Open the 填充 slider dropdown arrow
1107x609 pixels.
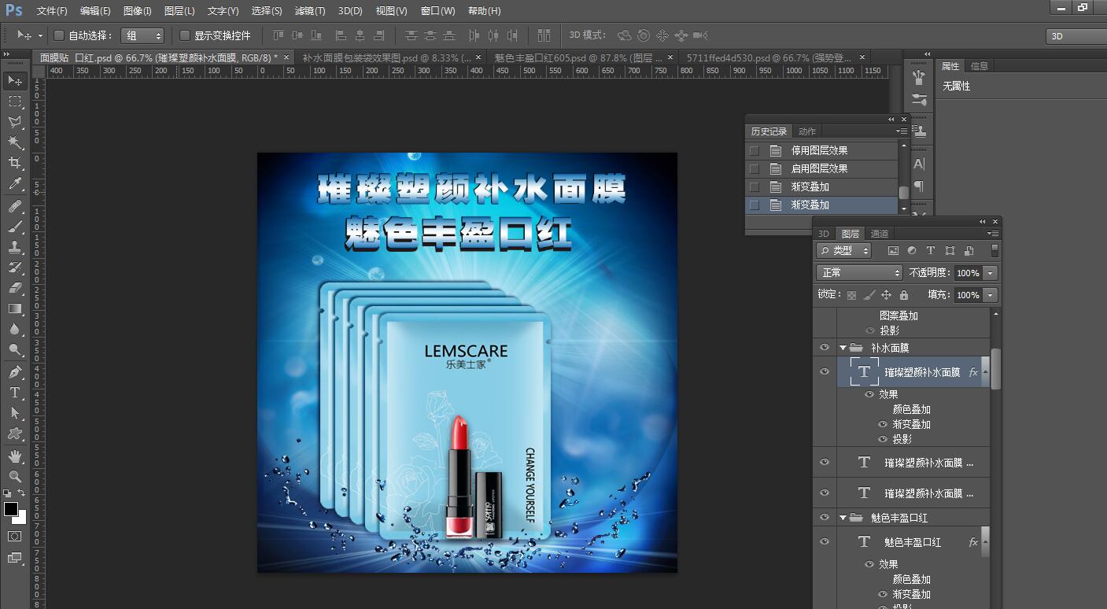click(x=991, y=295)
